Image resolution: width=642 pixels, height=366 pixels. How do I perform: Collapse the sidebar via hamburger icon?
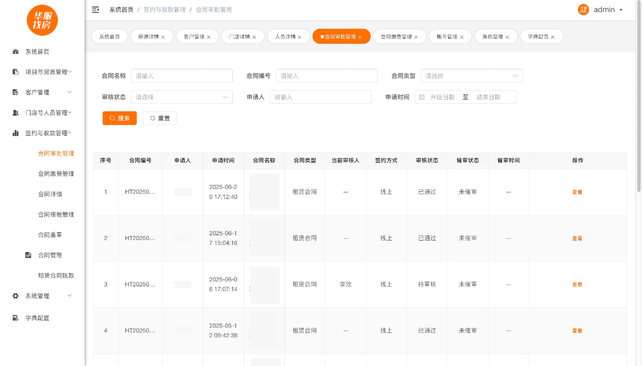pyautogui.click(x=95, y=10)
